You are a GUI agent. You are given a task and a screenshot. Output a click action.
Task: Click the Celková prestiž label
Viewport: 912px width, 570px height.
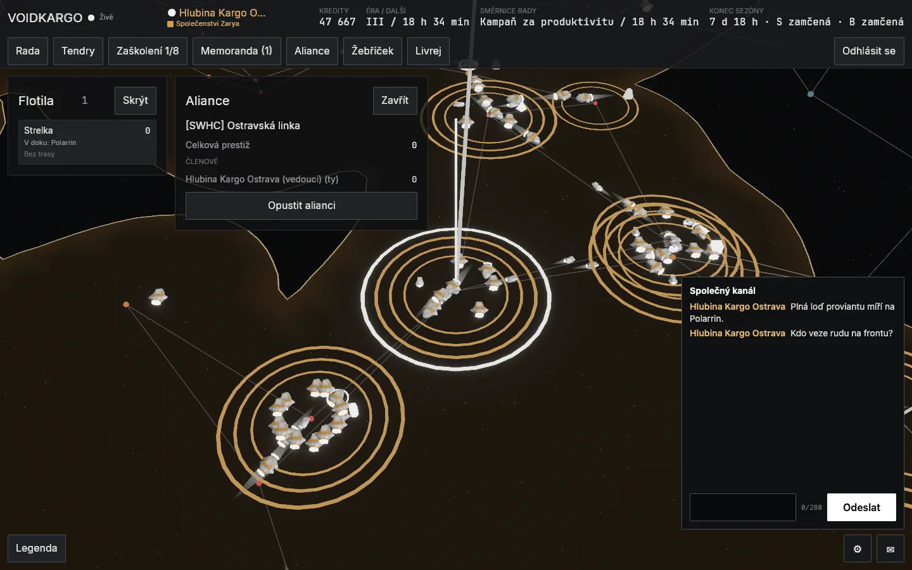click(218, 145)
